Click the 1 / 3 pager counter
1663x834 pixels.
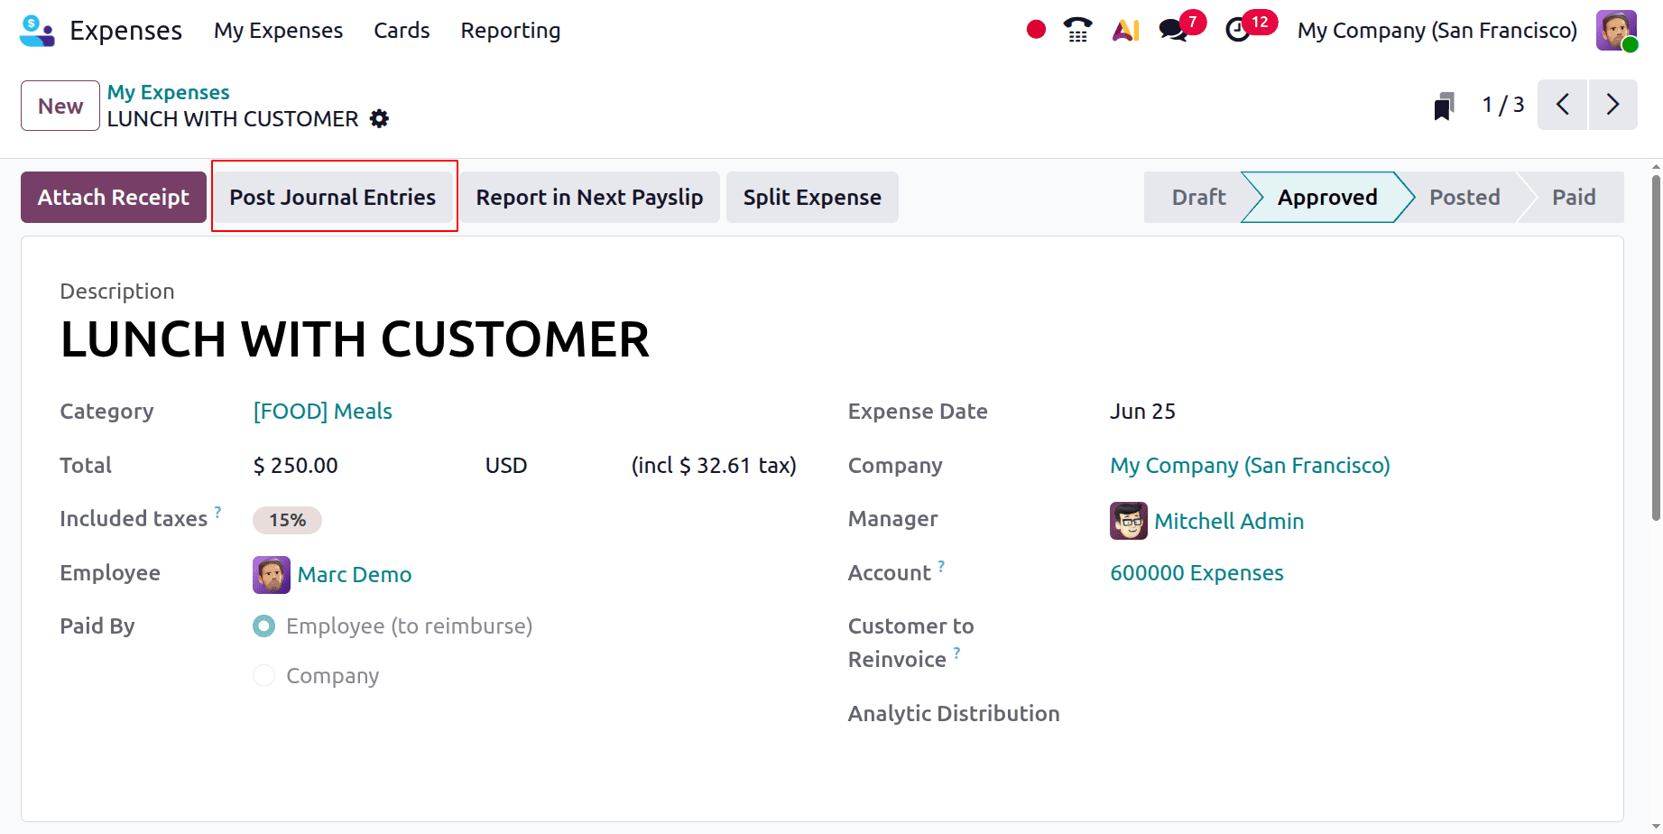(1503, 105)
